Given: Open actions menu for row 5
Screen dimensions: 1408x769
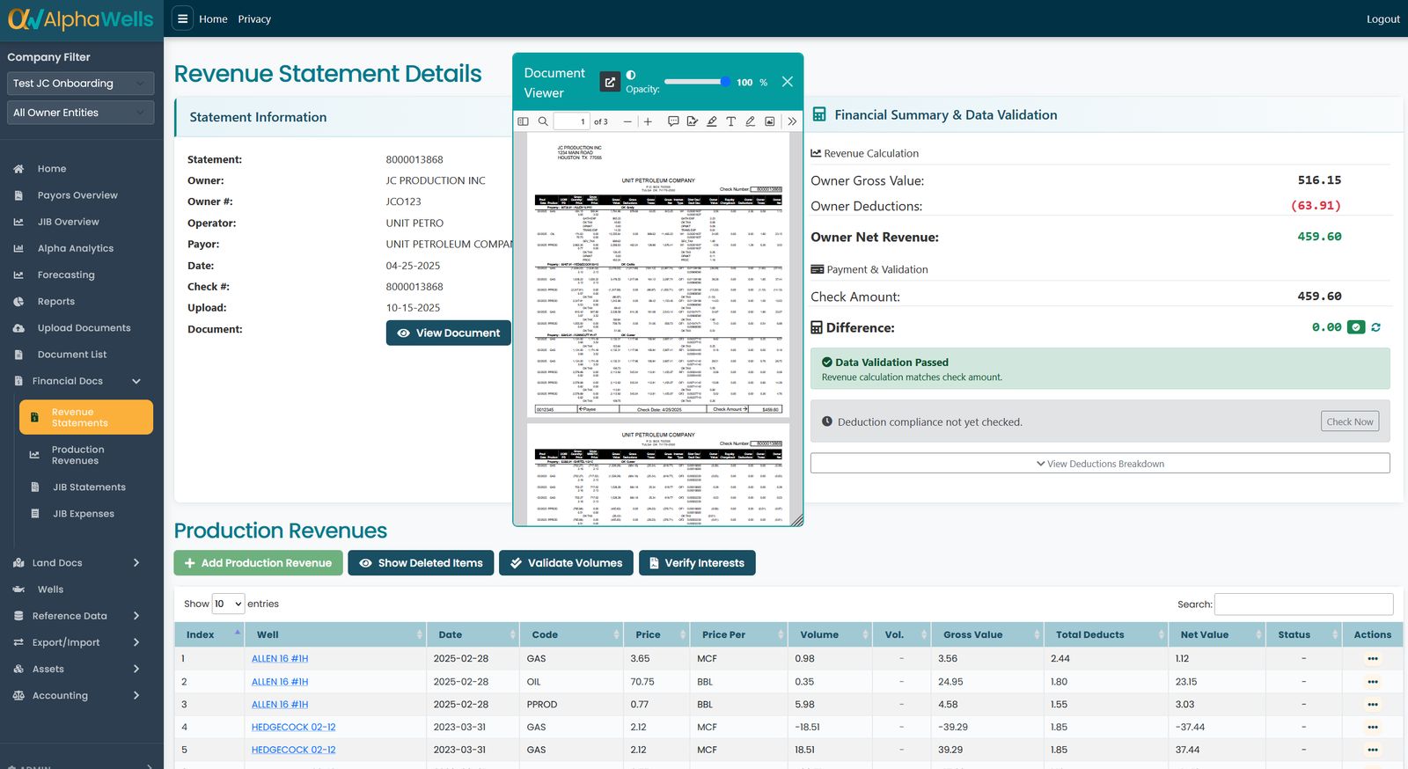Looking at the screenshot, I should pos(1373,750).
